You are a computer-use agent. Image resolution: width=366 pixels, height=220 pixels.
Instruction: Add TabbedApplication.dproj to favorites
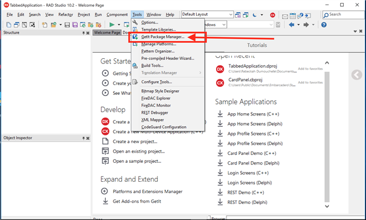310,69
